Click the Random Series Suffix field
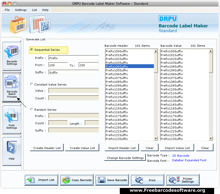The image size is (220, 194). [x=74, y=130]
